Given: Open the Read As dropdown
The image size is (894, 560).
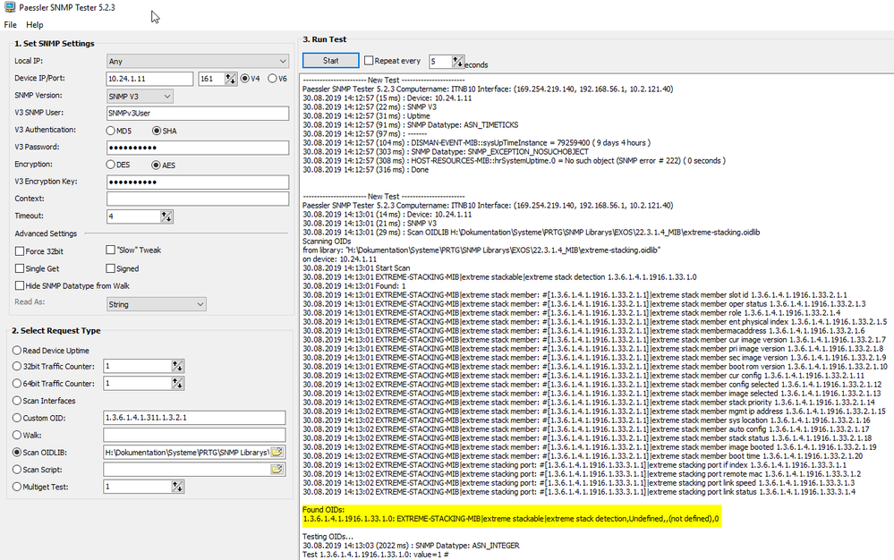Looking at the screenshot, I should 157,304.
